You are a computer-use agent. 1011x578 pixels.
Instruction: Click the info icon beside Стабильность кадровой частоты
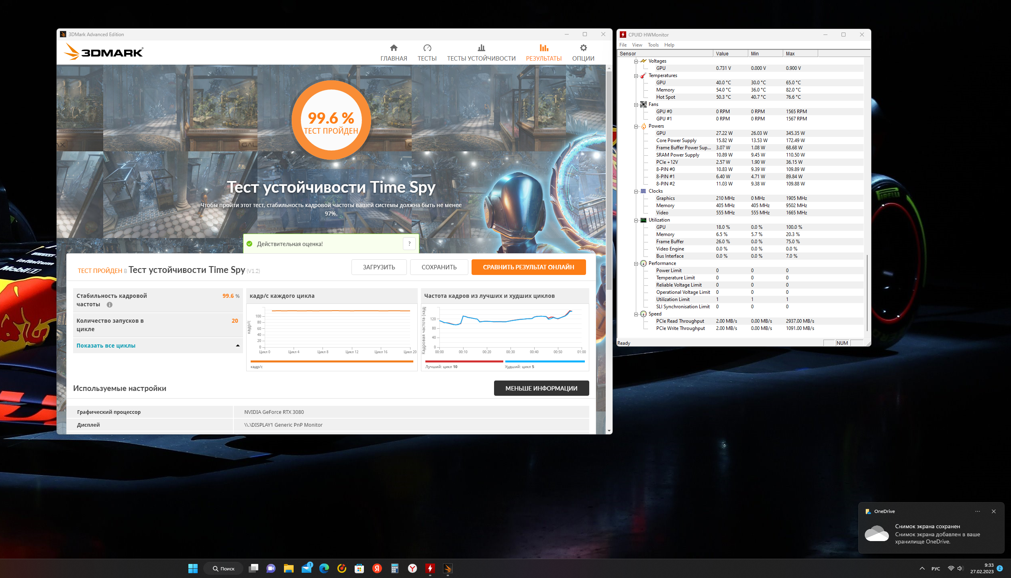pyautogui.click(x=110, y=305)
